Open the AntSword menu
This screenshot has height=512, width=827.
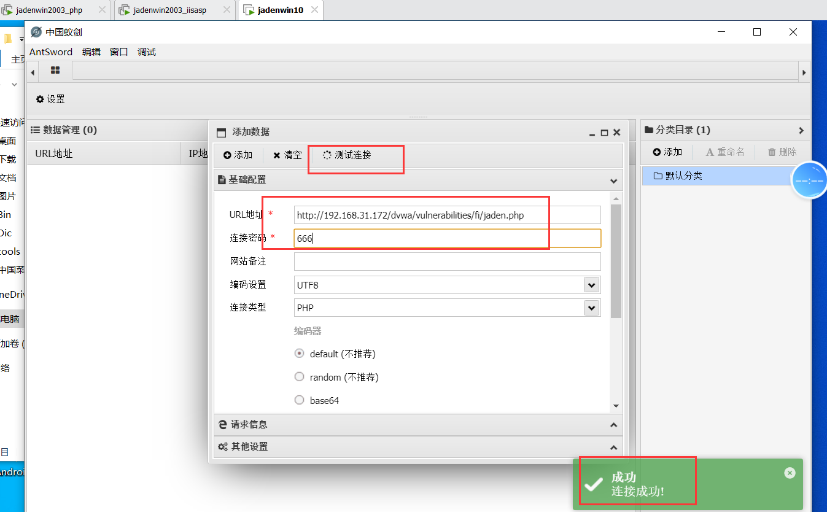[51, 52]
